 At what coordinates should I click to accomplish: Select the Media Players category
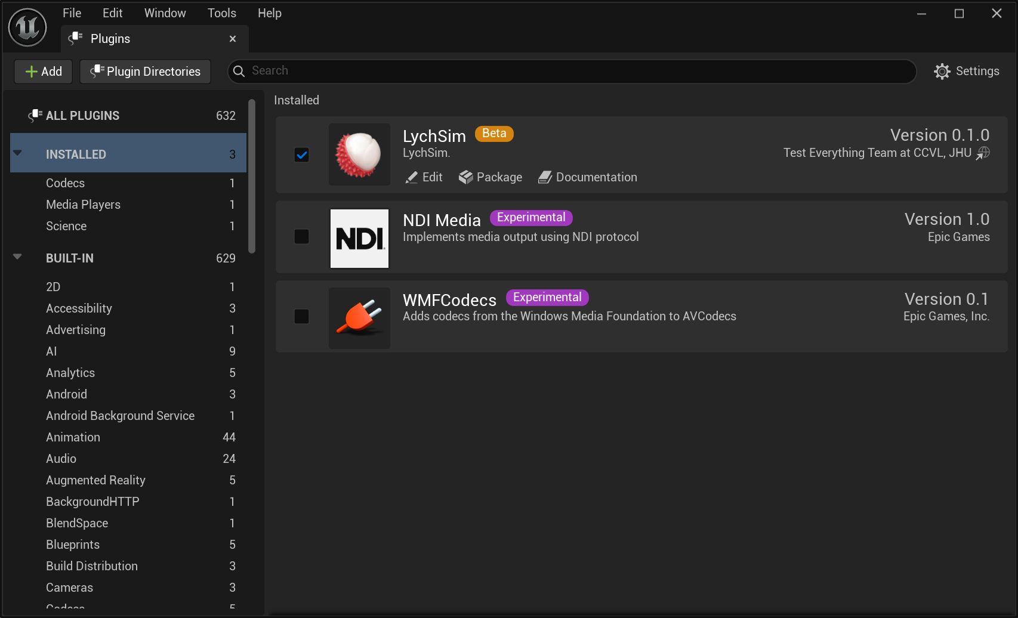point(128,205)
